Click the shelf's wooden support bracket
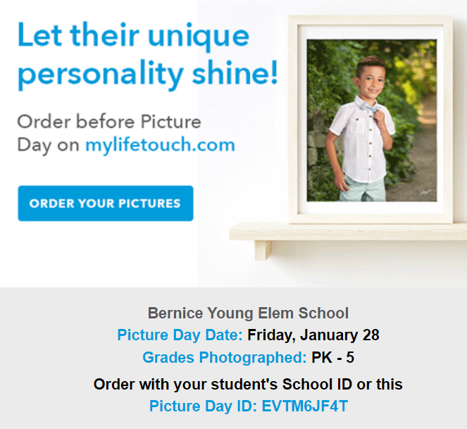The image size is (467, 429). (263, 250)
